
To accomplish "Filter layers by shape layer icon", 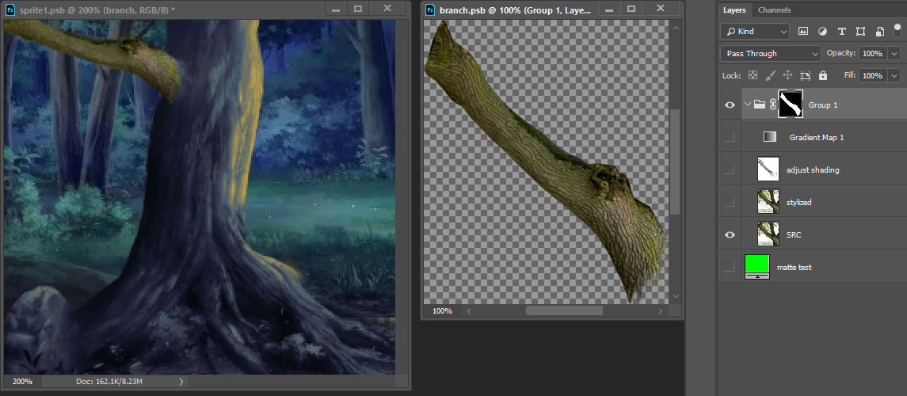I will [861, 32].
